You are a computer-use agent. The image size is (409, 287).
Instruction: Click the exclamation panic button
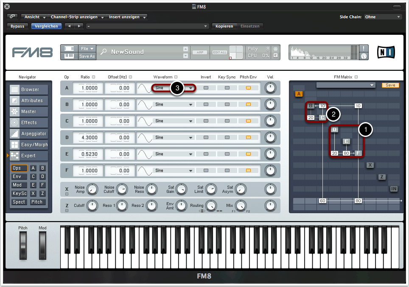pos(364,48)
